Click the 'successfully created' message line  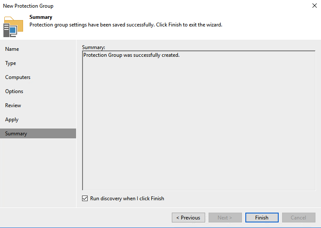(x=131, y=55)
